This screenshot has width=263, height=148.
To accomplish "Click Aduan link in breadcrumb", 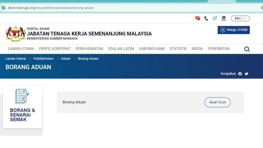I will (65, 59).
